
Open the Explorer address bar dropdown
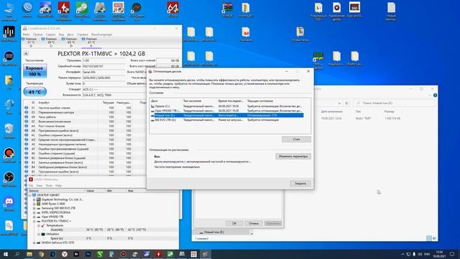click(x=339, y=104)
